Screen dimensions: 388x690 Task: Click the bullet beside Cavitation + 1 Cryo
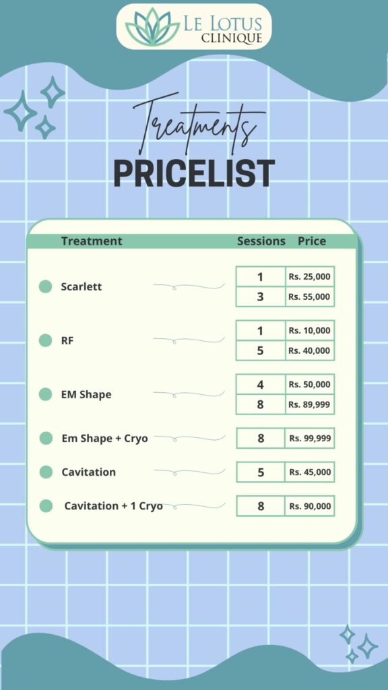46,506
